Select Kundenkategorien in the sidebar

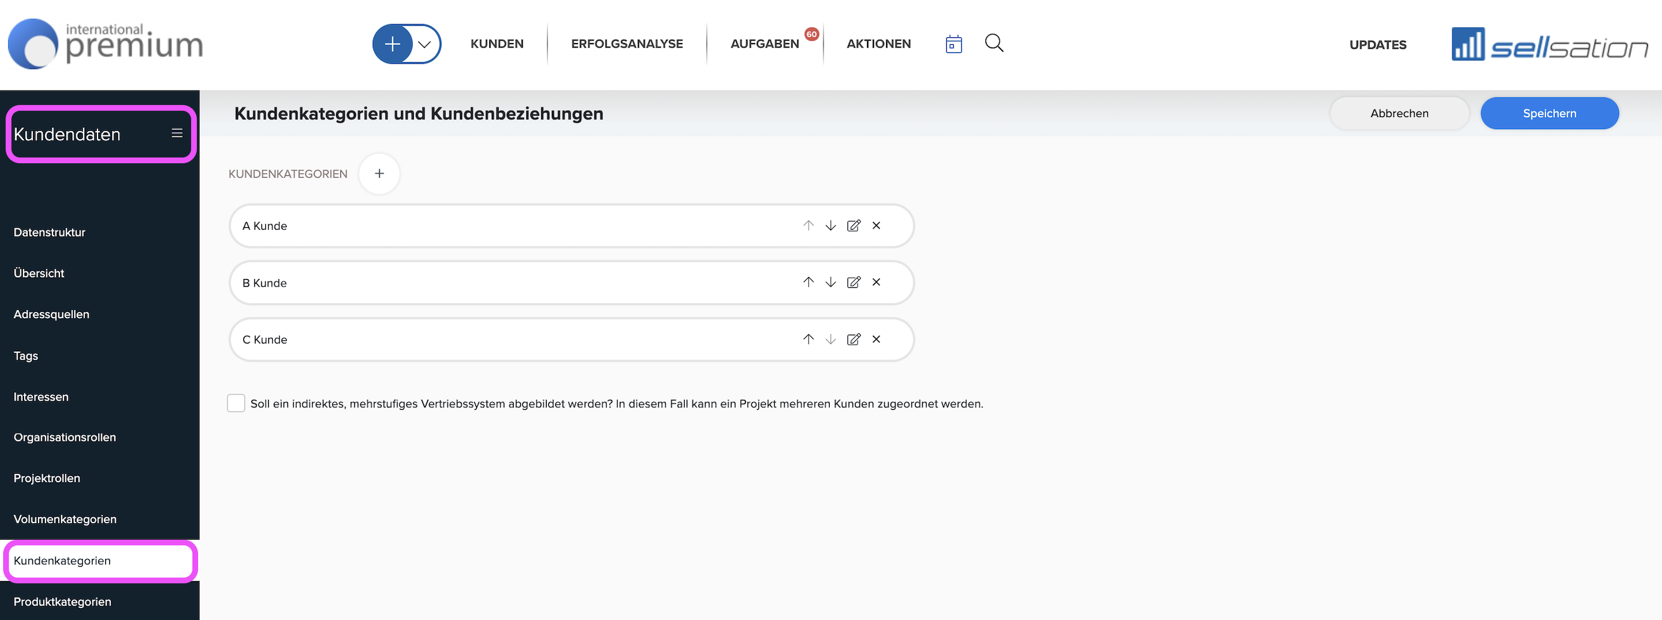[100, 561]
